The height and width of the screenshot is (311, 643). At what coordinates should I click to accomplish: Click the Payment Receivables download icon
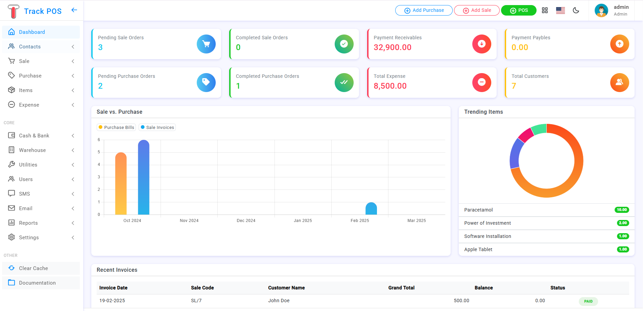[x=481, y=44]
